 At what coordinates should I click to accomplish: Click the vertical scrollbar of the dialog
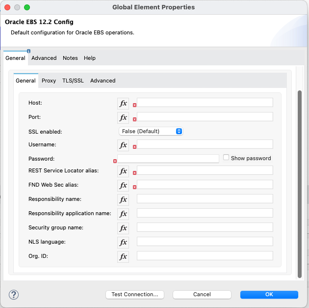coord(300,184)
